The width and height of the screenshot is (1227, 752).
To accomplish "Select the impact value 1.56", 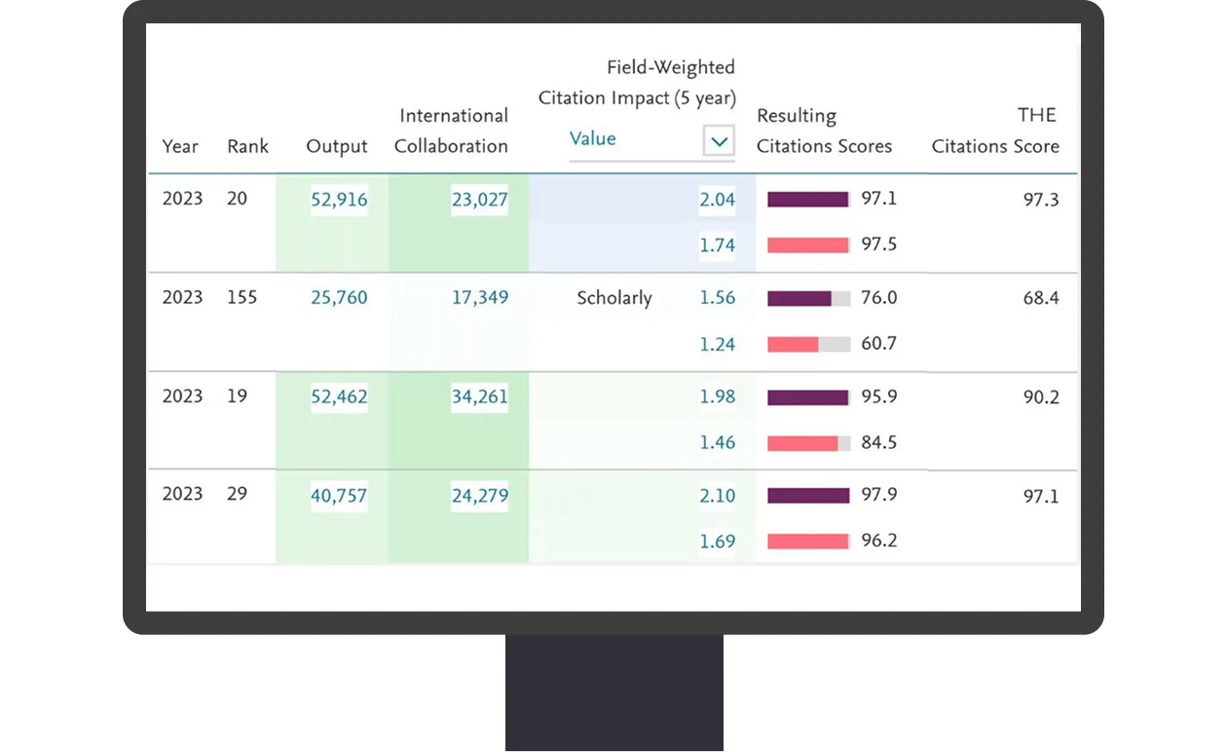I will (x=718, y=298).
